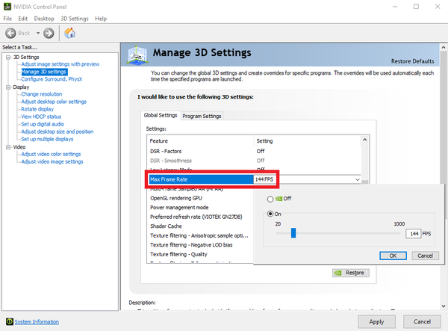Click the Manage 3D Settings header icon
448x331 pixels.
coord(137,55)
